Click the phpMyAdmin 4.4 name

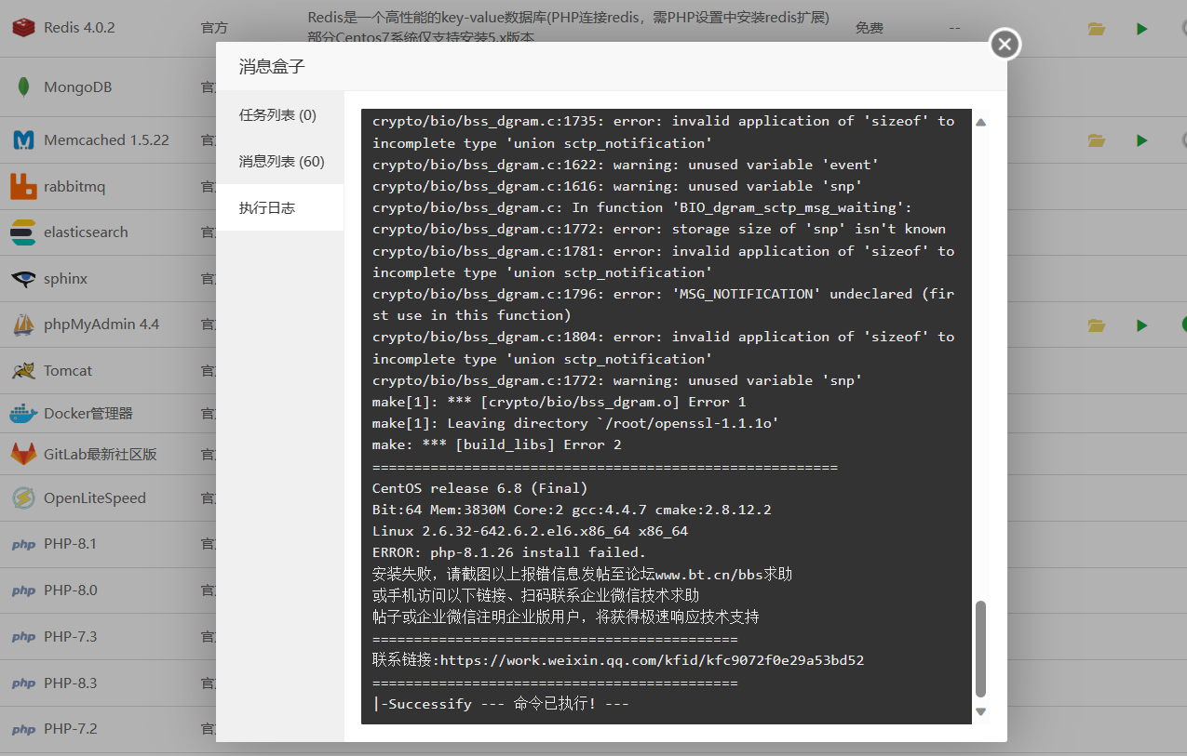pos(101,325)
